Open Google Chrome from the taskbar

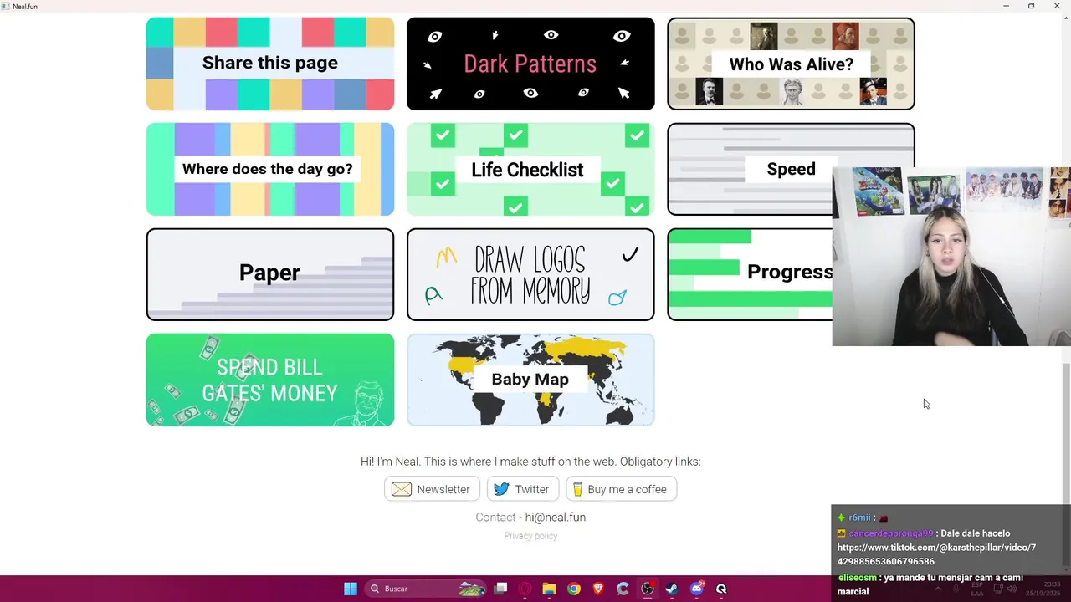(573, 589)
